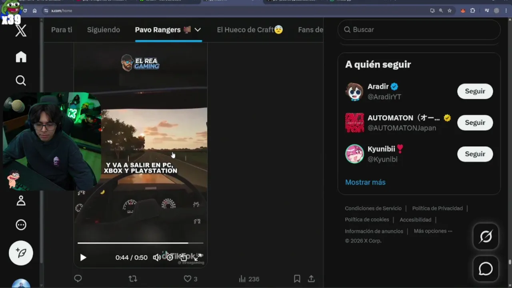512x288 pixels.
Task: Enable picture-in-picture on the video
Action: click(184, 258)
